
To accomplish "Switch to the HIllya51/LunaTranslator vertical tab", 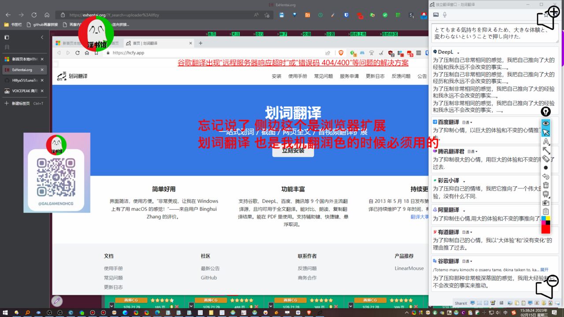I will (25, 80).
